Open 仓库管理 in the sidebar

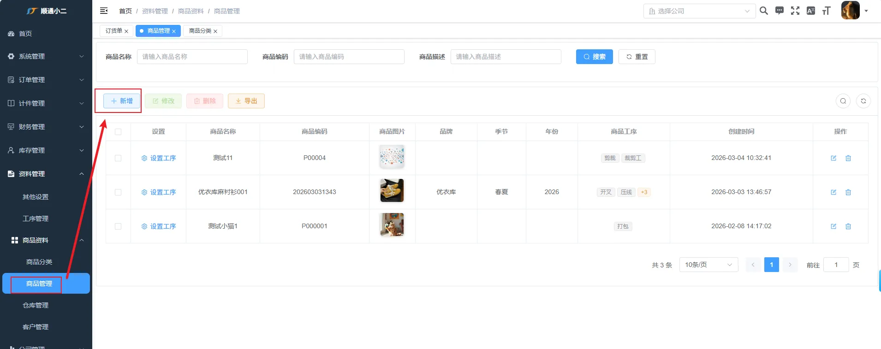(x=36, y=305)
